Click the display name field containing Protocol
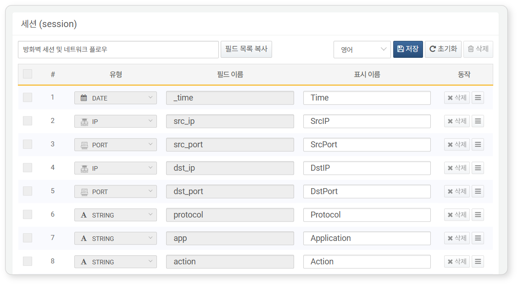This screenshot has width=518, height=285. click(x=367, y=215)
